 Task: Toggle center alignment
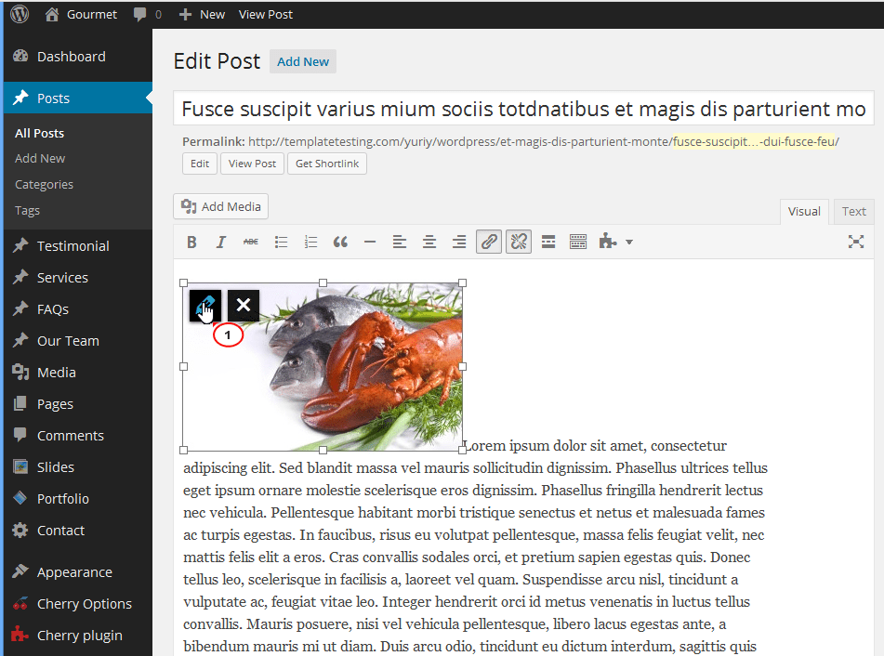coord(429,242)
